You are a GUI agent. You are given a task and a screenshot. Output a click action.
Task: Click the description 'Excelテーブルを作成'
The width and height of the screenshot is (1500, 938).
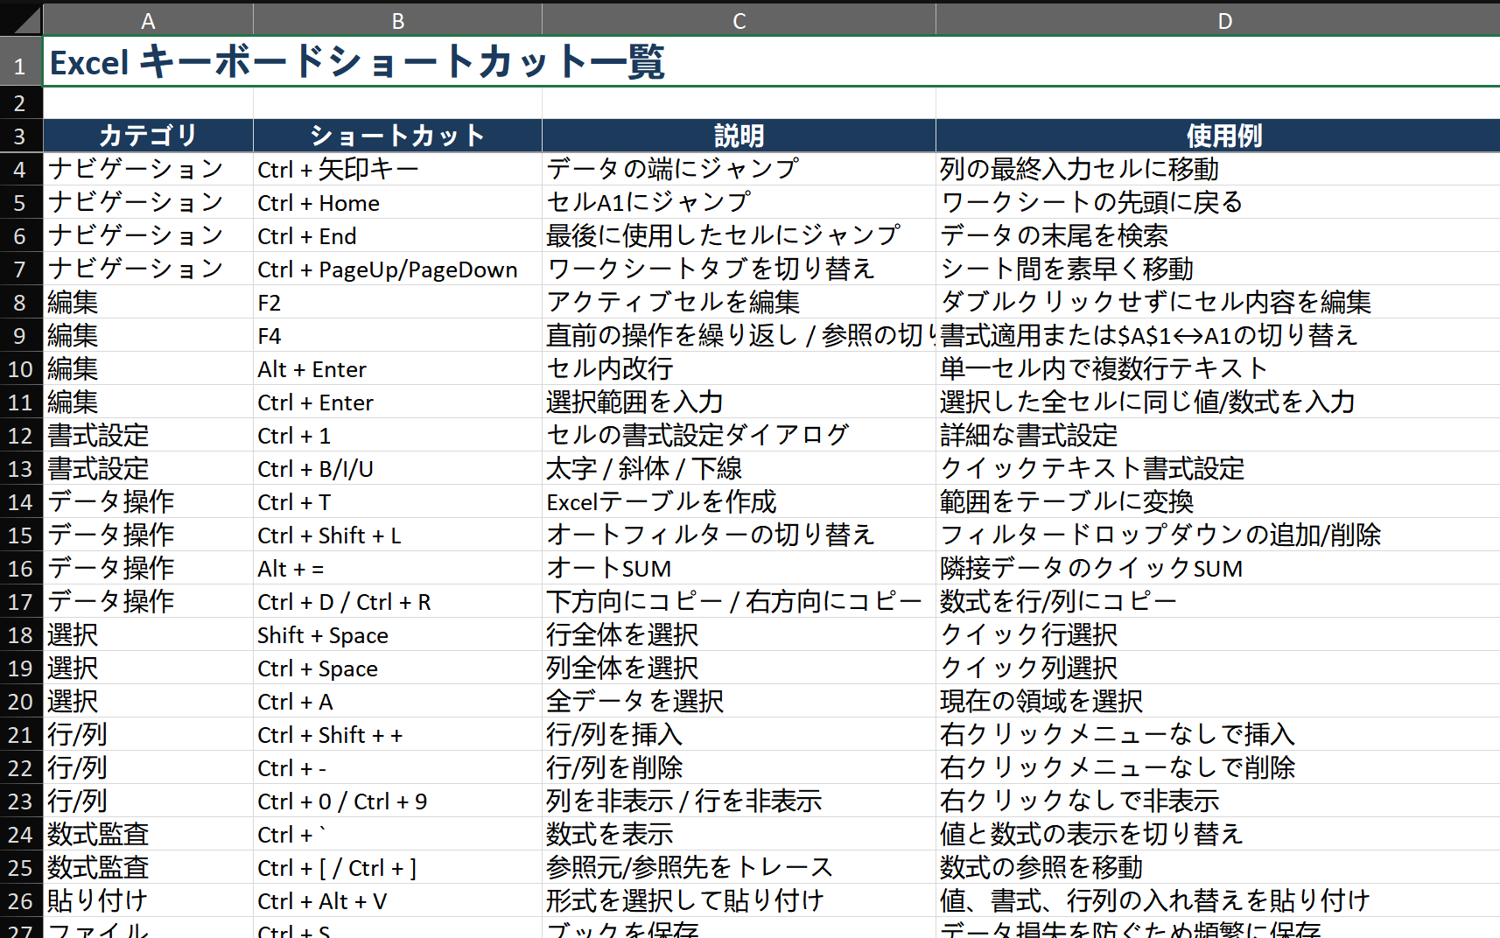[739, 502]
